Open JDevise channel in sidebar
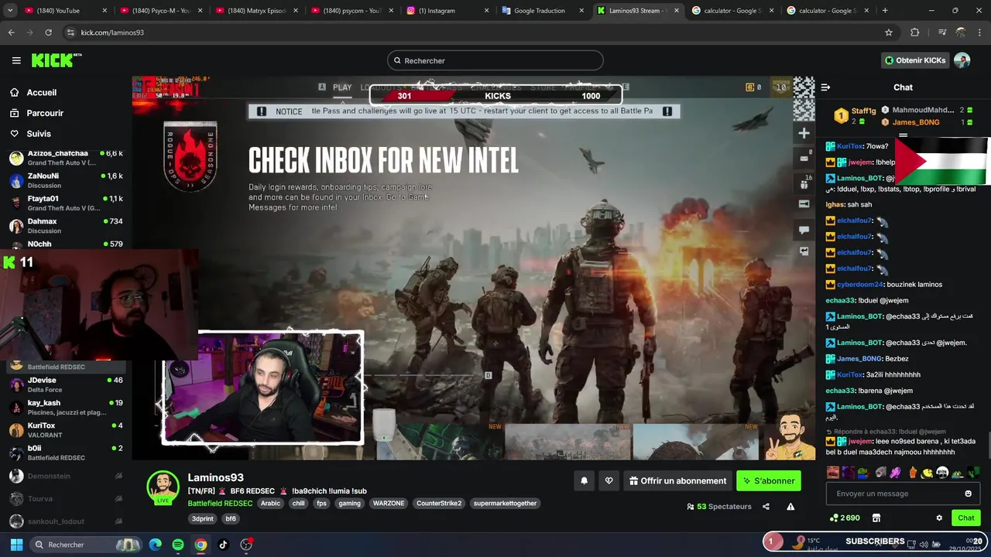991x557 pixels. (x=66, y=384)
